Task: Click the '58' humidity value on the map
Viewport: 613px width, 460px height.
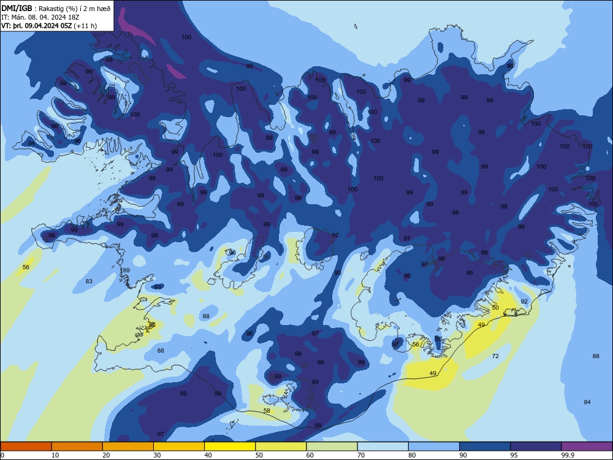Action: pyautogui.click(x=267, y=411)
